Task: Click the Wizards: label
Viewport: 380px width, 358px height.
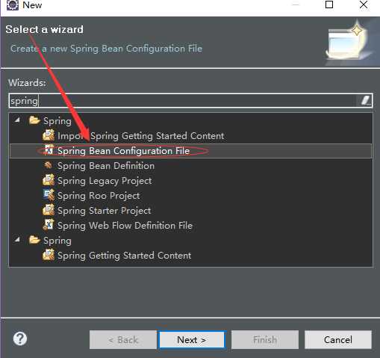Action: (27, 83)
